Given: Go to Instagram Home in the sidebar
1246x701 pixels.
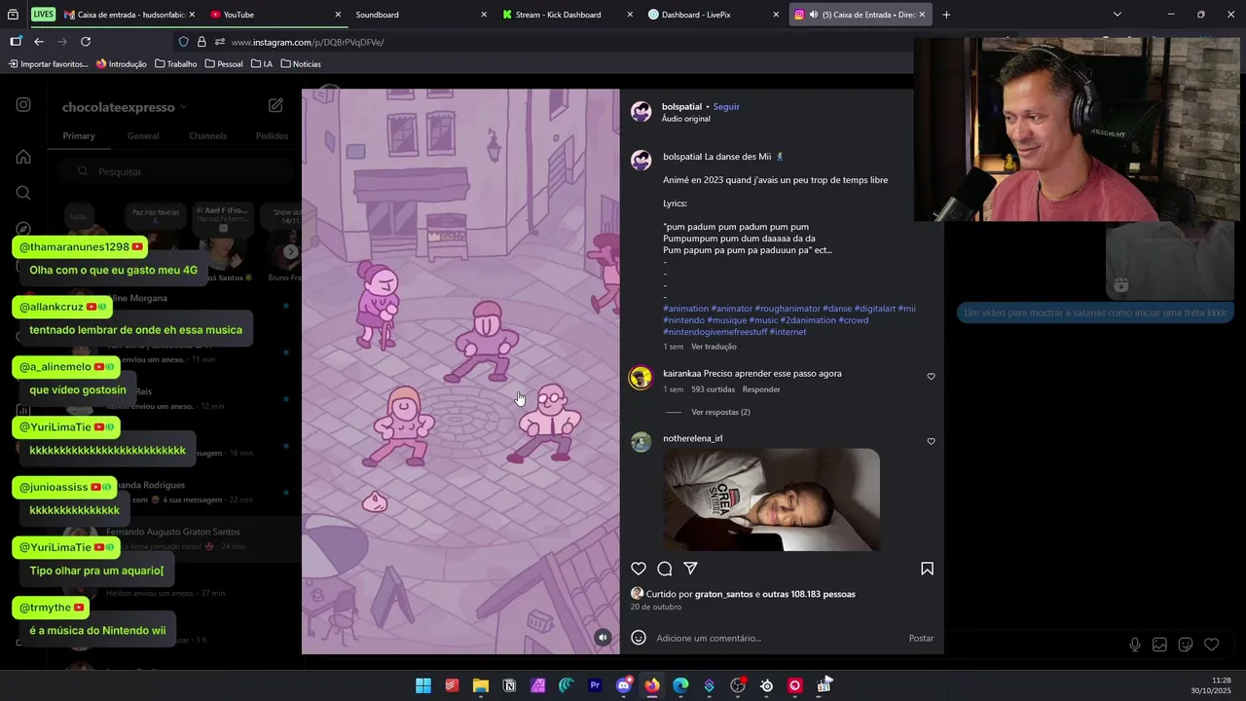Looking at the screenshot, I should point(23,157).
